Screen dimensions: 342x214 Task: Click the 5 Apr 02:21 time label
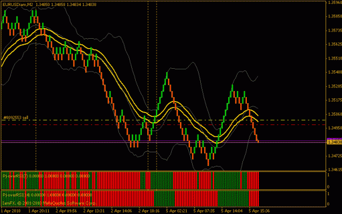pyautogui.click(x=176, y=211)
